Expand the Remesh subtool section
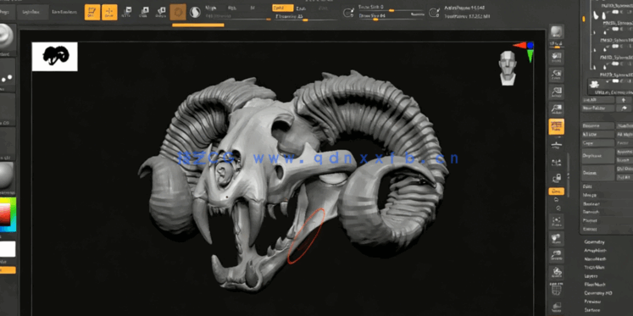The image size is (633, 316). (x=591, y=212)
